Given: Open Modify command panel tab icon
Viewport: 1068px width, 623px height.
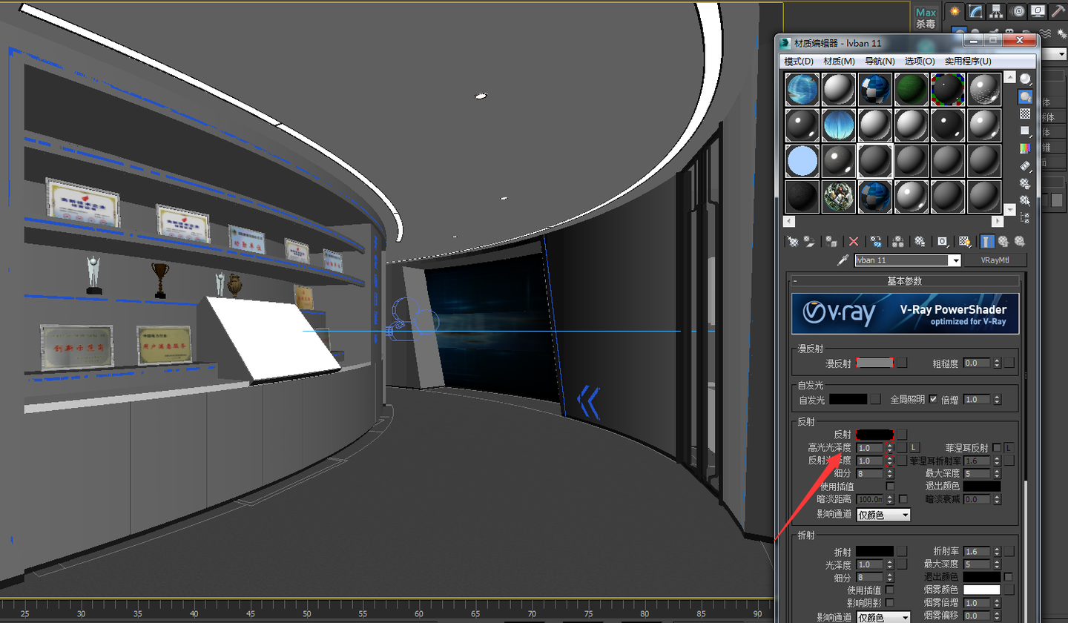Looking at the screenshot, I should coord(975,11).
